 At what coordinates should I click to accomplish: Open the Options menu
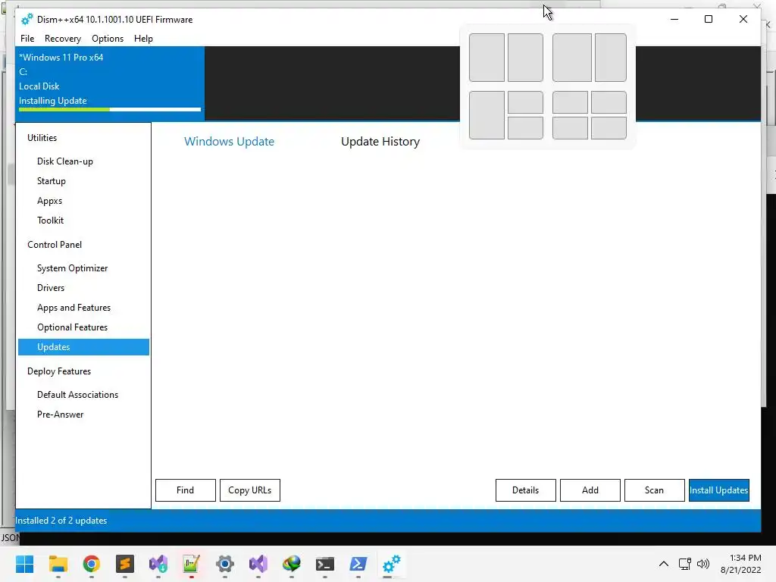coord(108,38)
